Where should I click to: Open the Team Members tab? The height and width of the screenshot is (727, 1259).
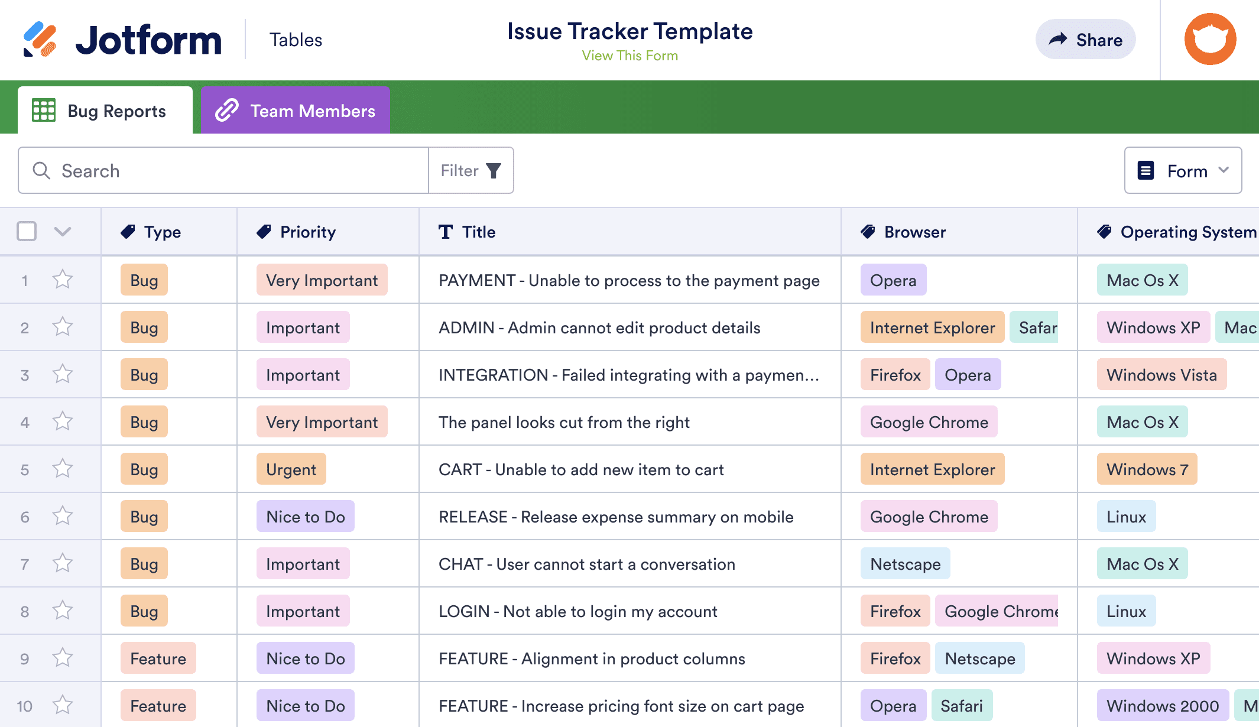point(295,111)
